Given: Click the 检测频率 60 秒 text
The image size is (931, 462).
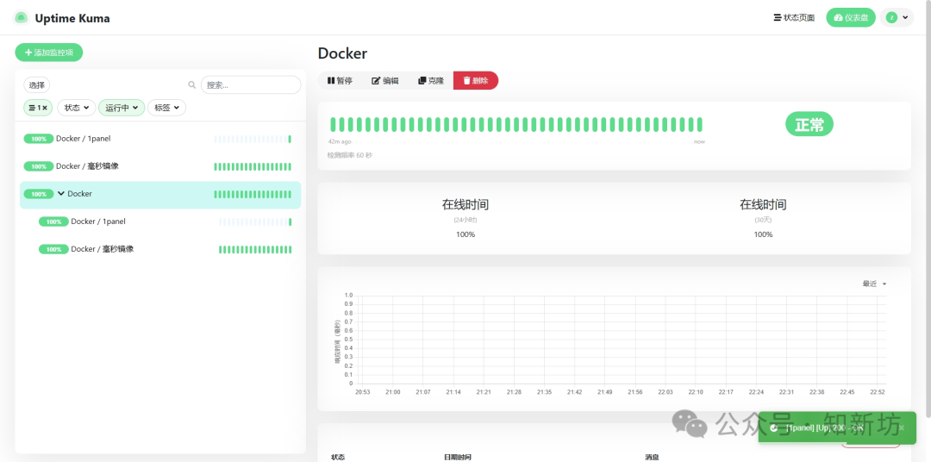Looking at the screenshot, I should 350,156.
